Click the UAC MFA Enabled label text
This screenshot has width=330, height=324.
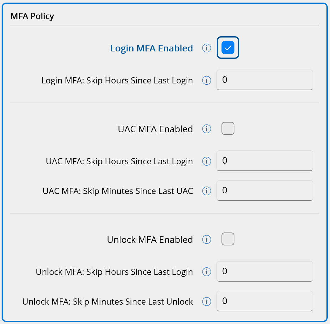point(155,129)
